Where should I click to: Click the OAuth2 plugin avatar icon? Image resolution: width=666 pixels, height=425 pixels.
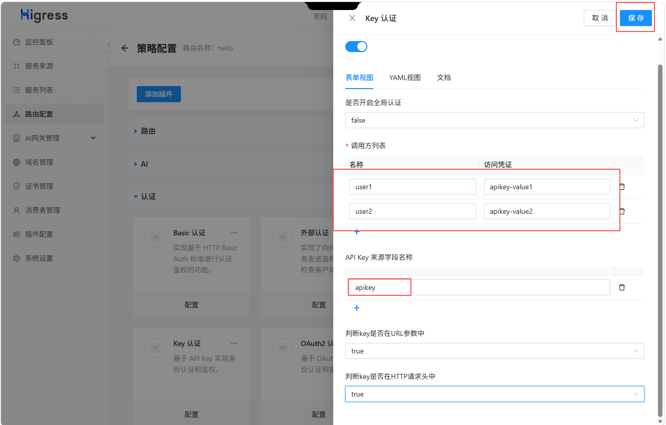point(283,348)
